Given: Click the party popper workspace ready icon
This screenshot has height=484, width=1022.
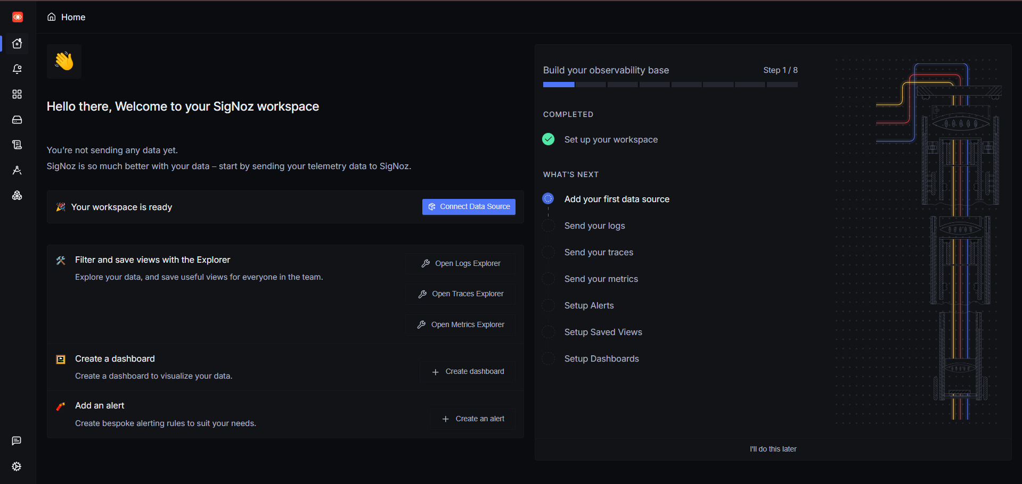Looking at the screenshot, I should pos(61,207).
